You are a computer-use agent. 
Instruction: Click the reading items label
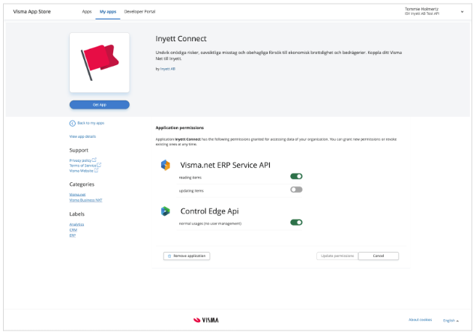(190, 178)
